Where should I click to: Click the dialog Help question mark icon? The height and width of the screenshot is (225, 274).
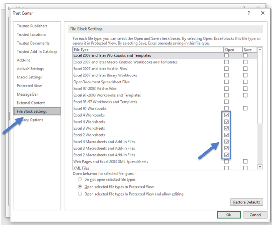(x=248, y=13)
